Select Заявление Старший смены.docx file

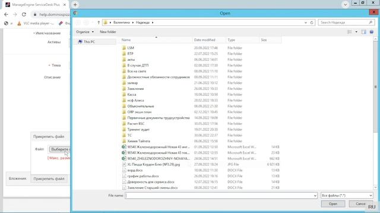point(152,188)
